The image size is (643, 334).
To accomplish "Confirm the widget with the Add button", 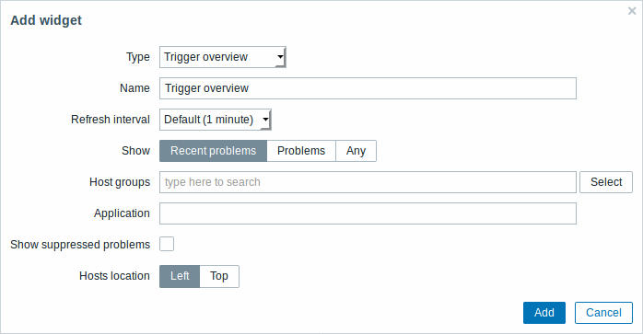I will [x=544, y=313].
